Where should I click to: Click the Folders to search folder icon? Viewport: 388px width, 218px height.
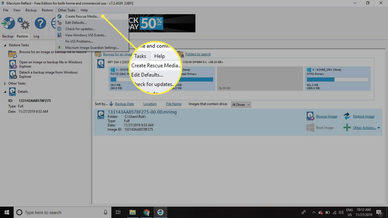pyautogui.click(x=180, y=54)
